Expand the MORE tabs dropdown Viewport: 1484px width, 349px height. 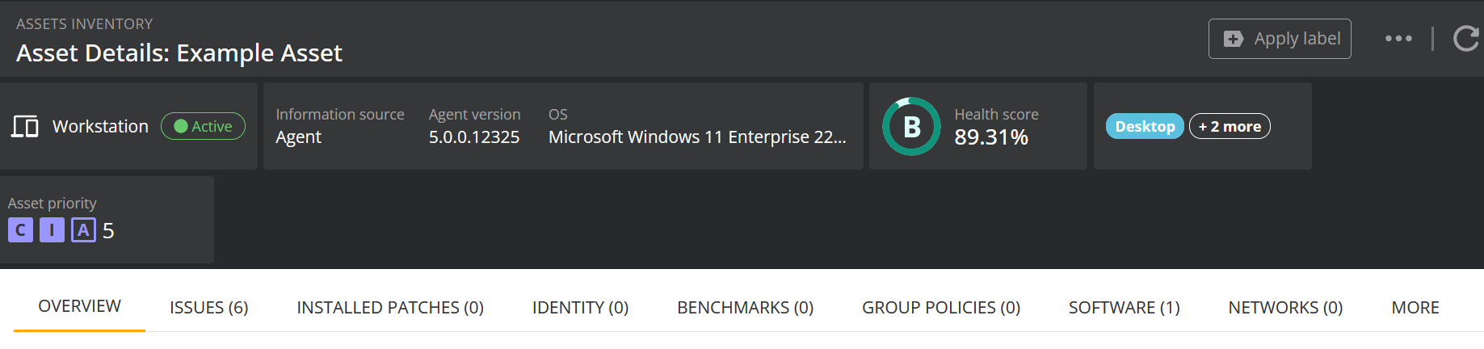(1415, 308)
